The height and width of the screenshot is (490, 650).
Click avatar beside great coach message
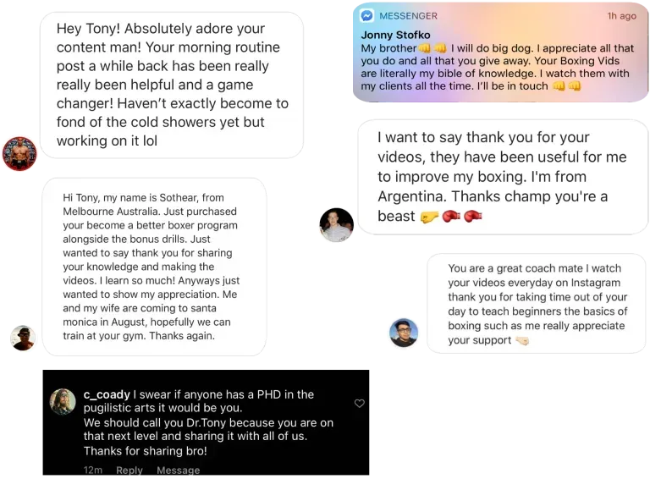click(404, 333)
